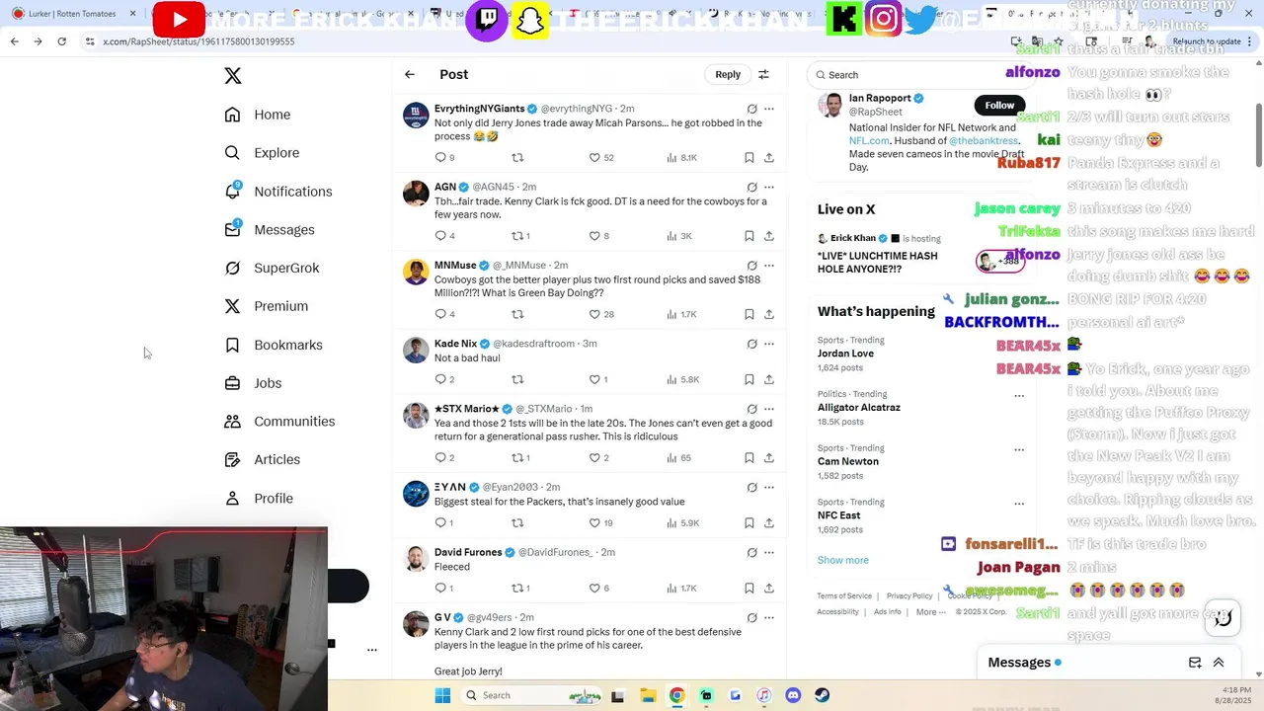Share the EvrythingNYGiants reply
This screenshot has height=711, width=1264.
coord(769,157)
